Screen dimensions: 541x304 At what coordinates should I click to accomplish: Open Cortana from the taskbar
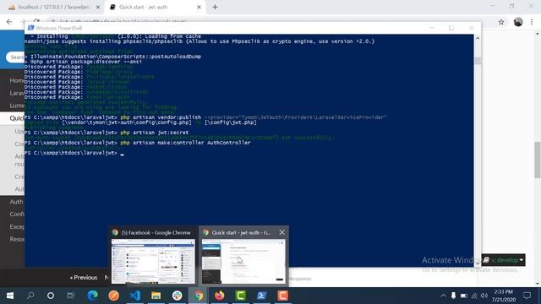coord(51,296)
